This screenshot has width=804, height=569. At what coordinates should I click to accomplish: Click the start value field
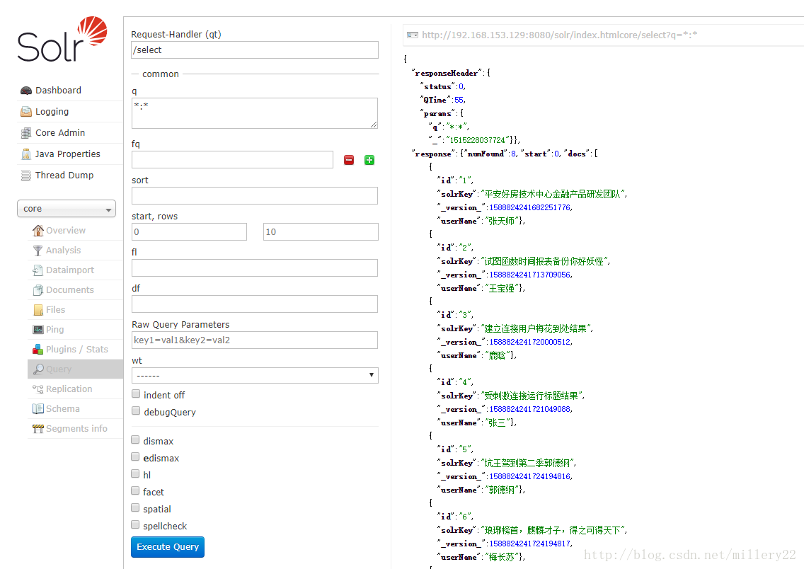pyautogui.click(x=189, y=231)
